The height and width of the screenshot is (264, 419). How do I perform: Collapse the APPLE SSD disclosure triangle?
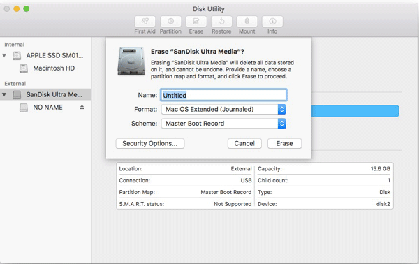(4, 56)
